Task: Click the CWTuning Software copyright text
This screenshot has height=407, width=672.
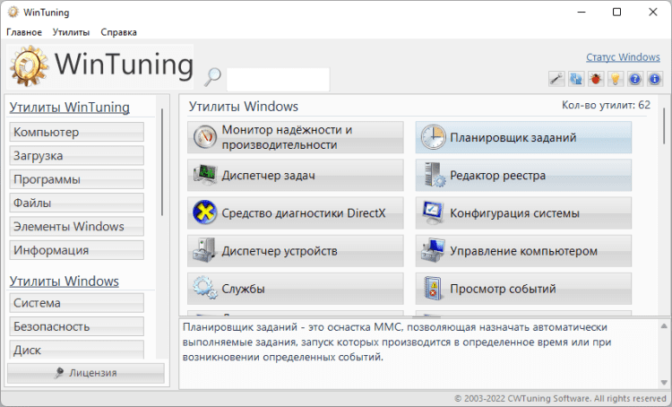Action: pyautogui.click(x=560, y=398)
